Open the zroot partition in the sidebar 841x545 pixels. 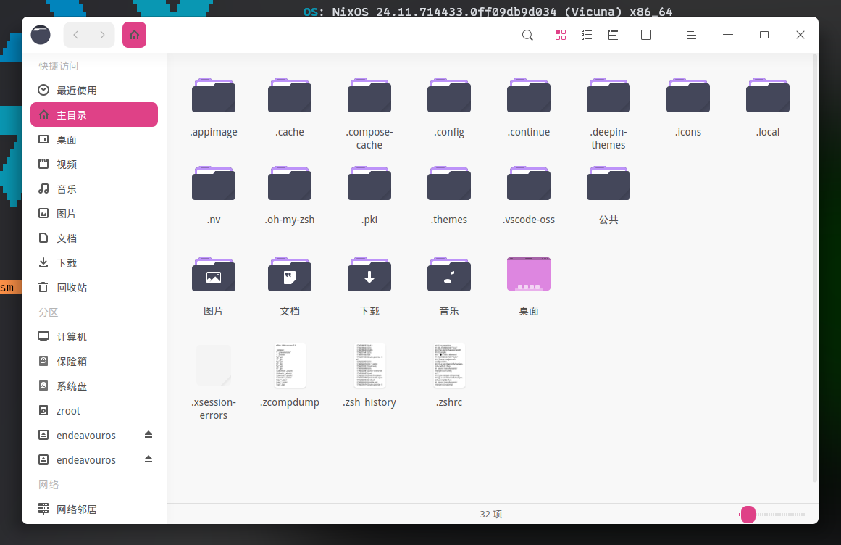(94, 411)
